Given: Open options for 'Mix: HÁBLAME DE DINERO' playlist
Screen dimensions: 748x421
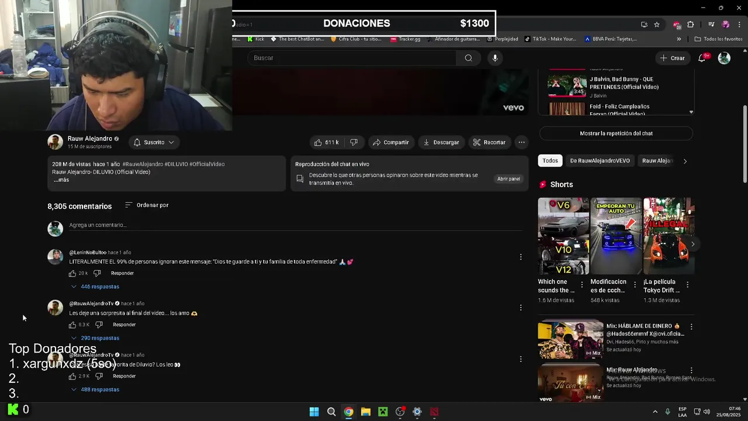Looking at the screenshot, I should [691, 327].
